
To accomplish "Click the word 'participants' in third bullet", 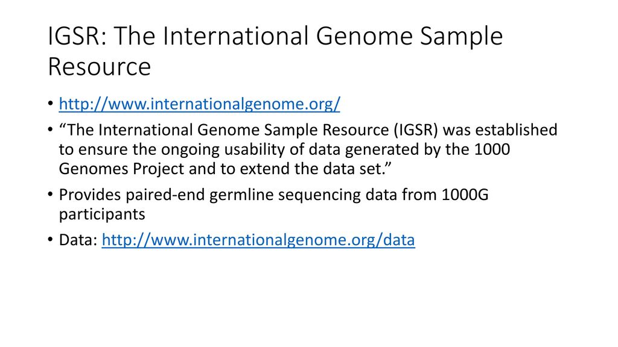I will [102, 214].
